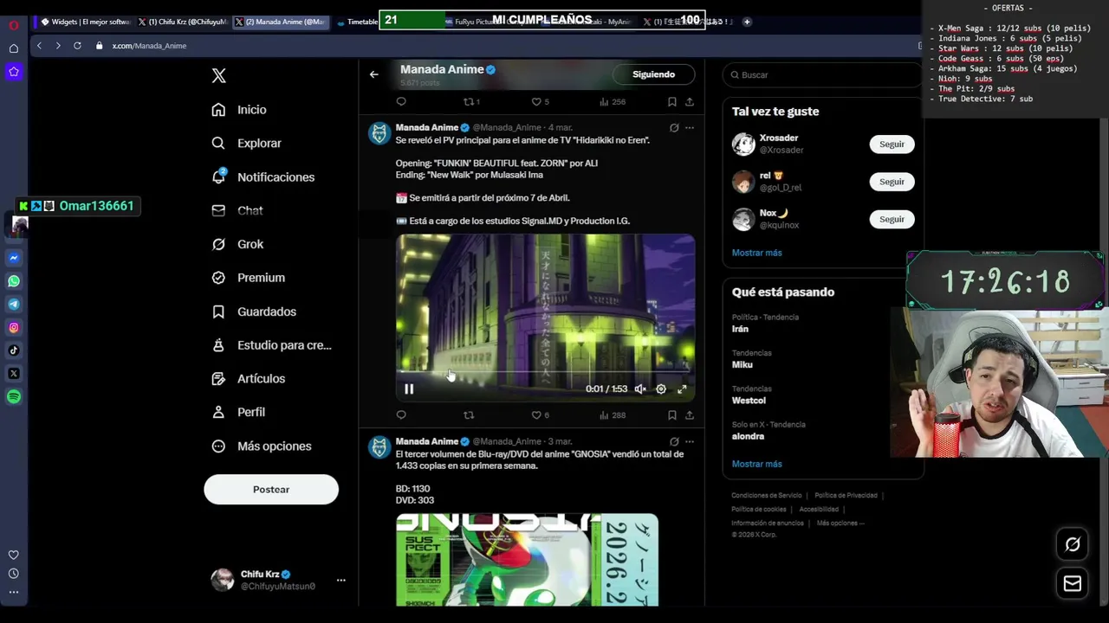Open Premium in the sidebar

click(248, 278)
